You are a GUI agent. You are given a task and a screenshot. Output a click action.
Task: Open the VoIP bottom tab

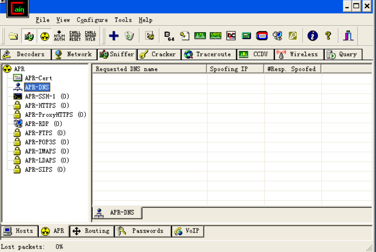(188, 231)
